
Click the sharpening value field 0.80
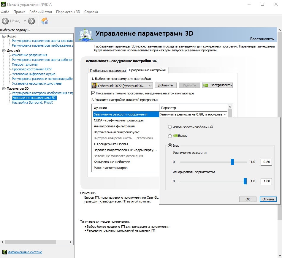[266, 162]
